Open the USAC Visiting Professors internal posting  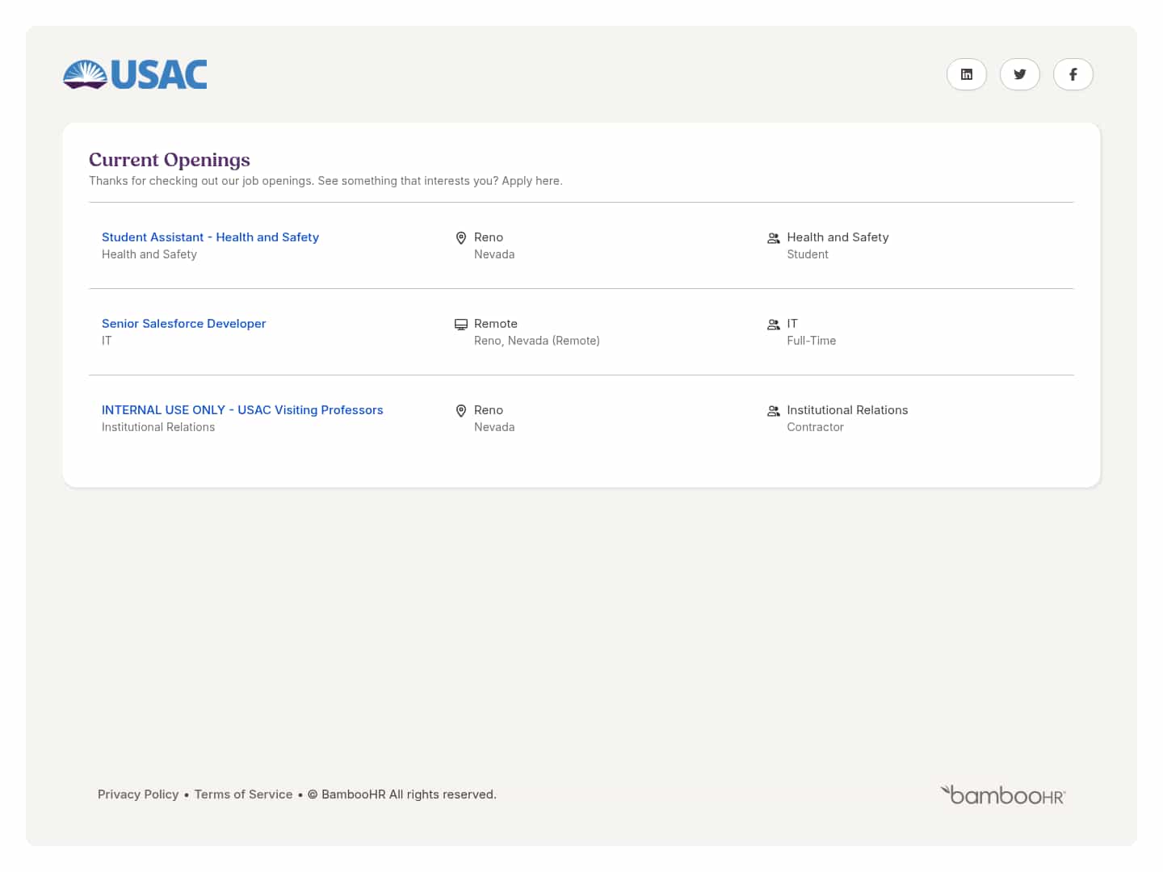[x=242, y=409]
